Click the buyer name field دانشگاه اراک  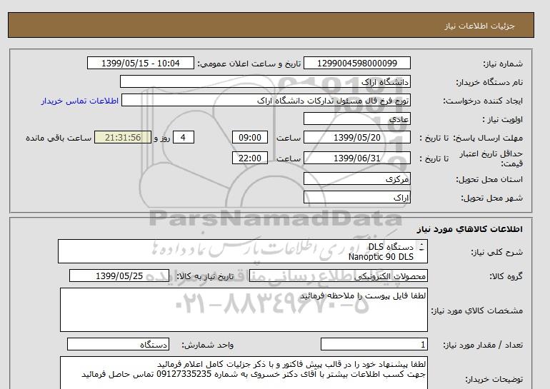pyautogui.click(x=265, y=81)
